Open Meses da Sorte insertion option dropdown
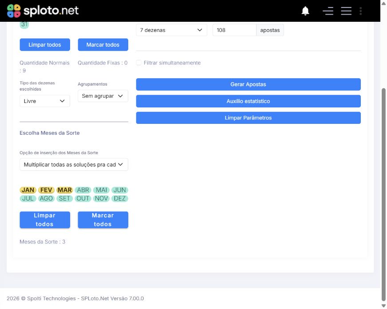387x309 pixels. [74, 164]
